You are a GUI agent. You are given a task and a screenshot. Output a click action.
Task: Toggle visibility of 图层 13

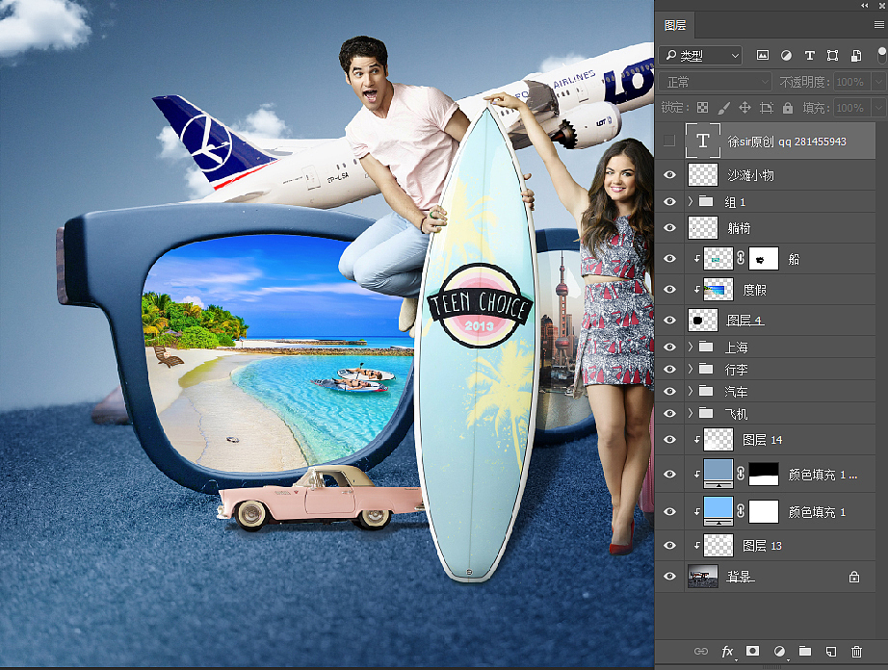[669, 546]
